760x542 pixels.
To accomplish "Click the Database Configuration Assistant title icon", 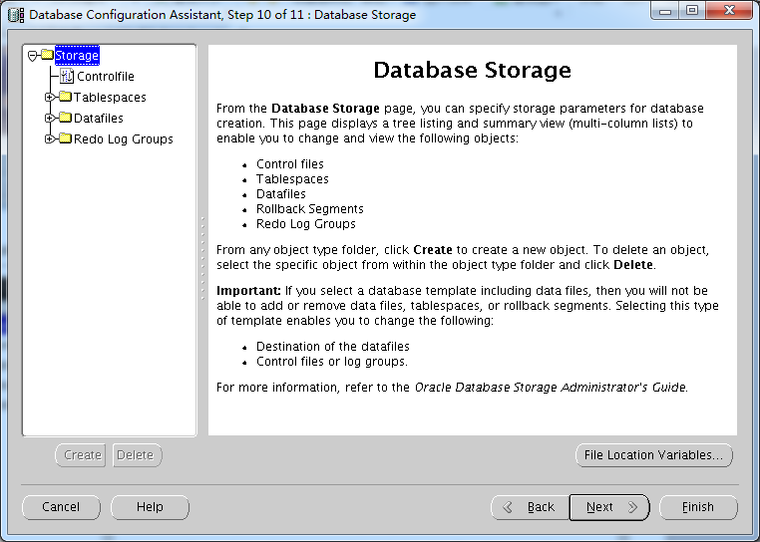I will click(x=16, y=15).
